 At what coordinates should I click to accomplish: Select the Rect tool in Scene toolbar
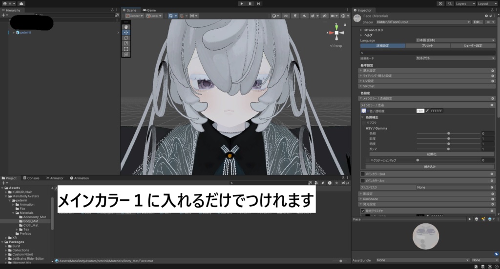[x=126, y=49]
